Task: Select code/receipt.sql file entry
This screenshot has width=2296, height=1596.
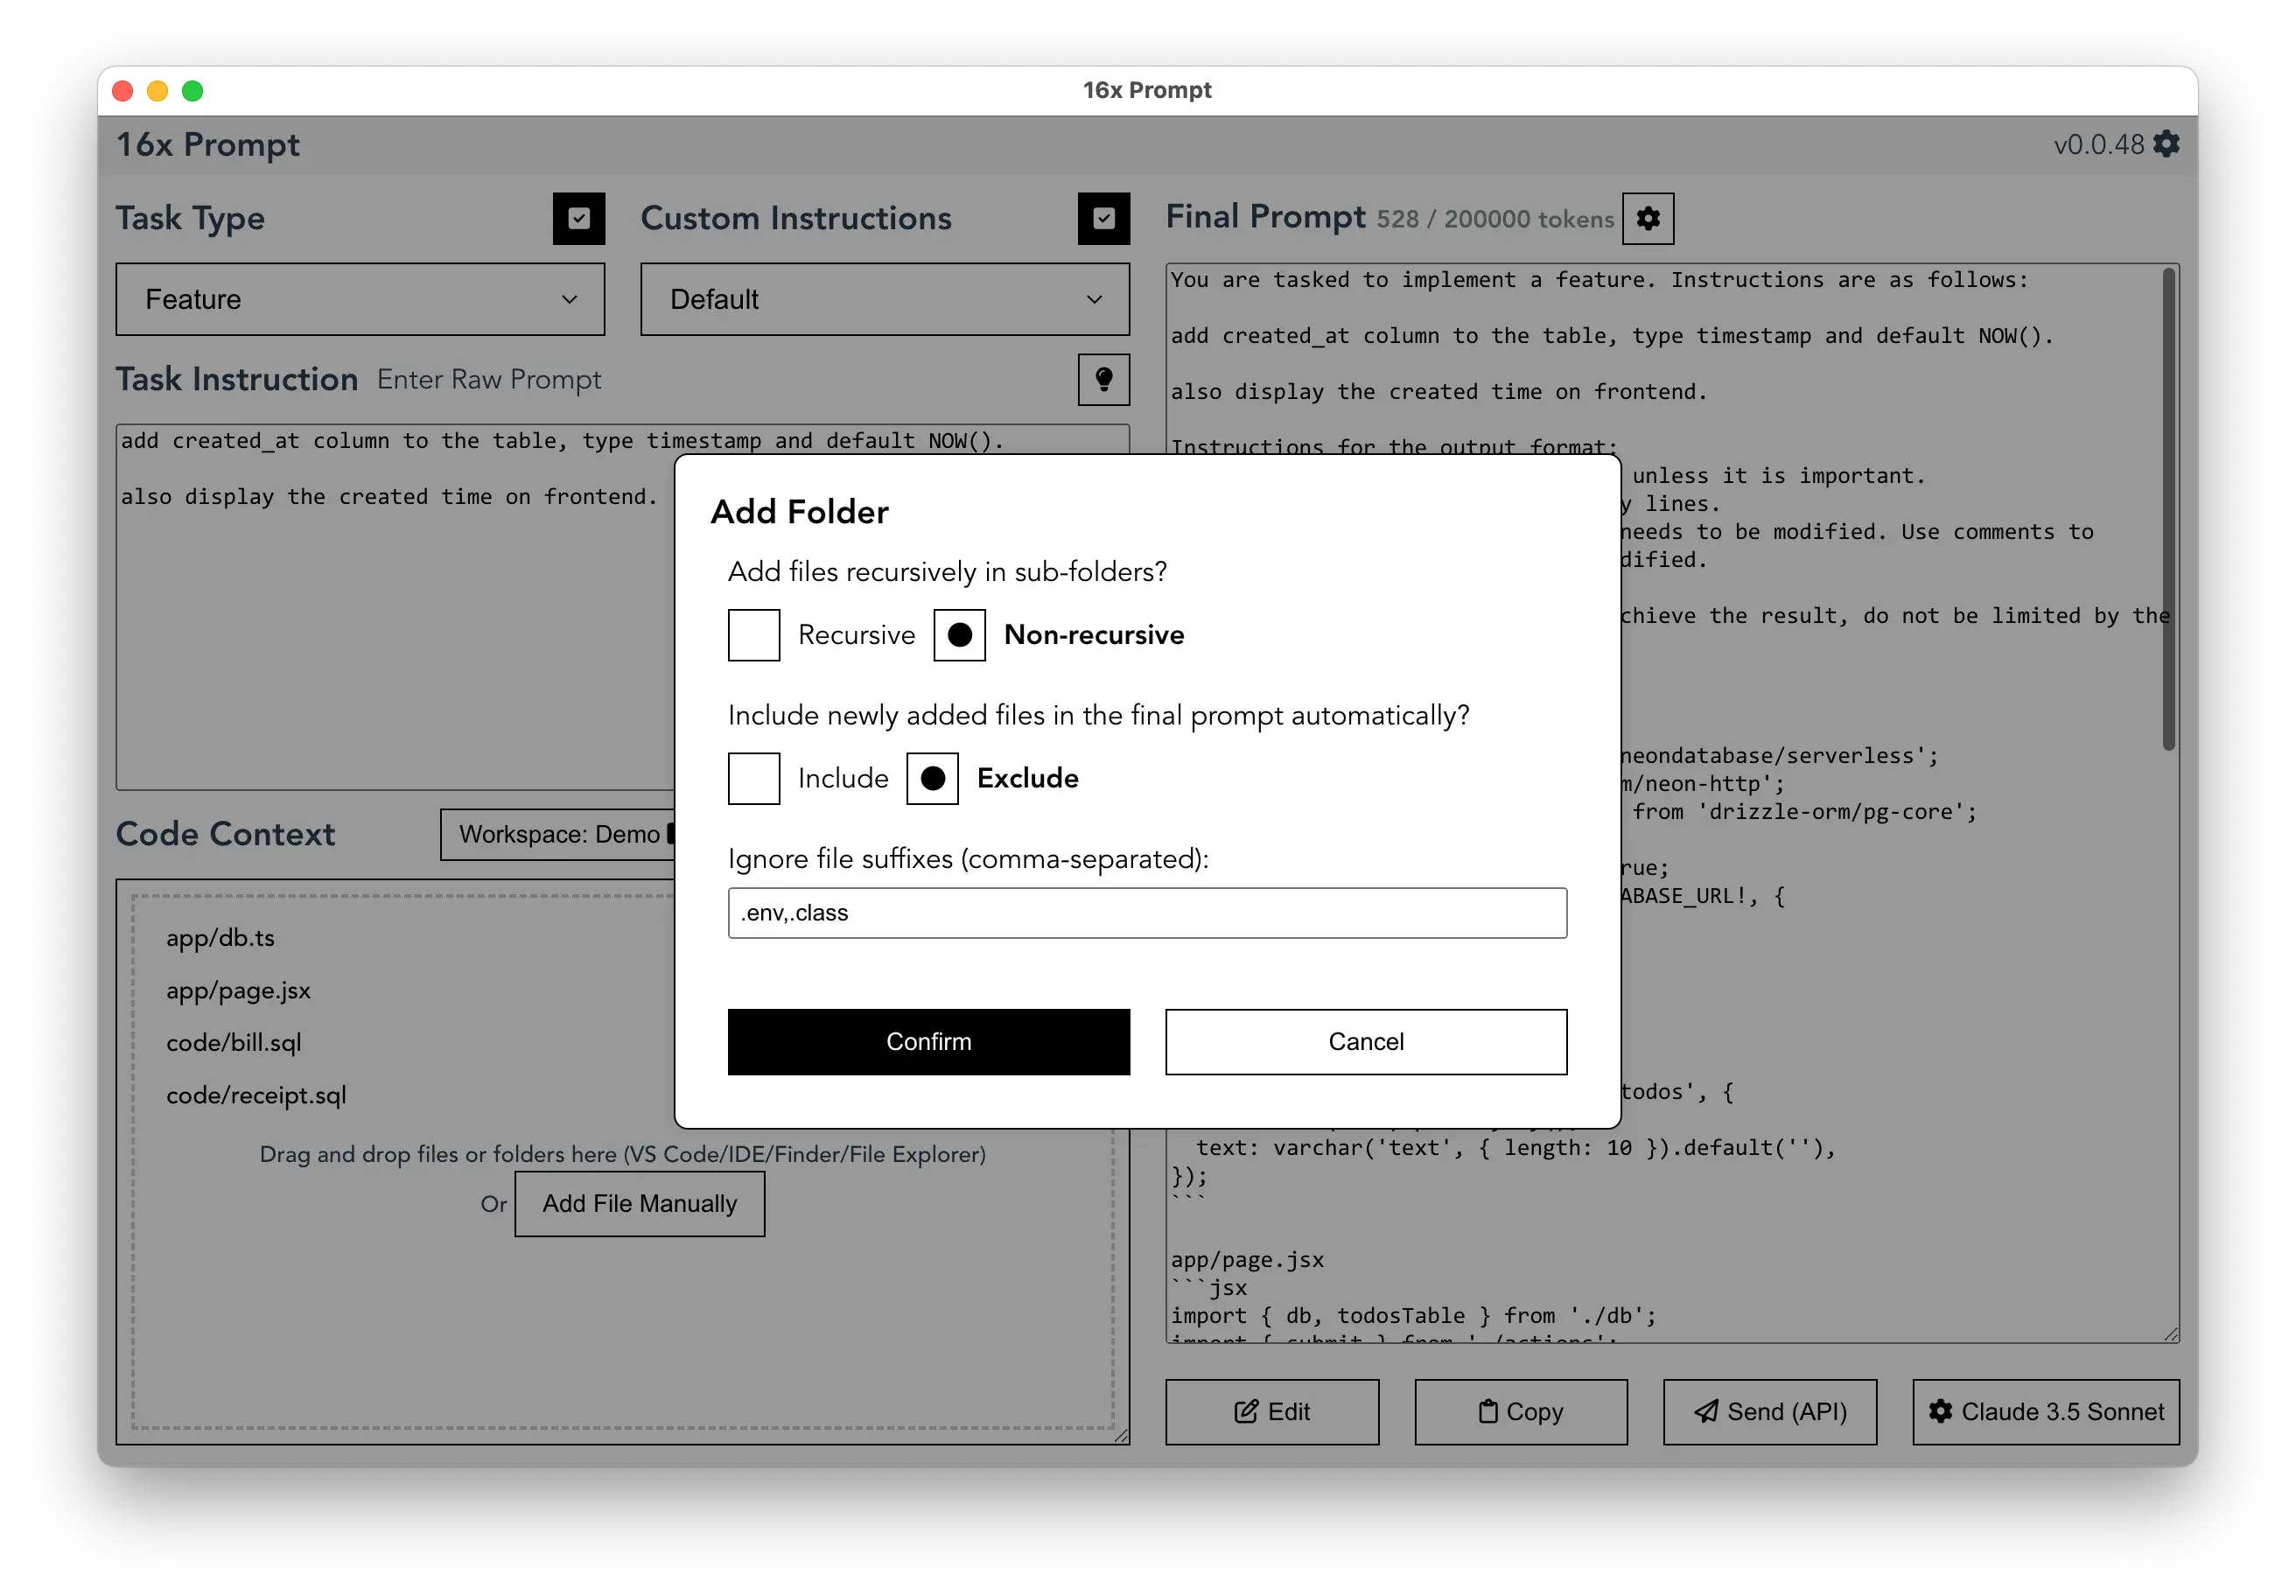Action: click(x=256, y=1095)
